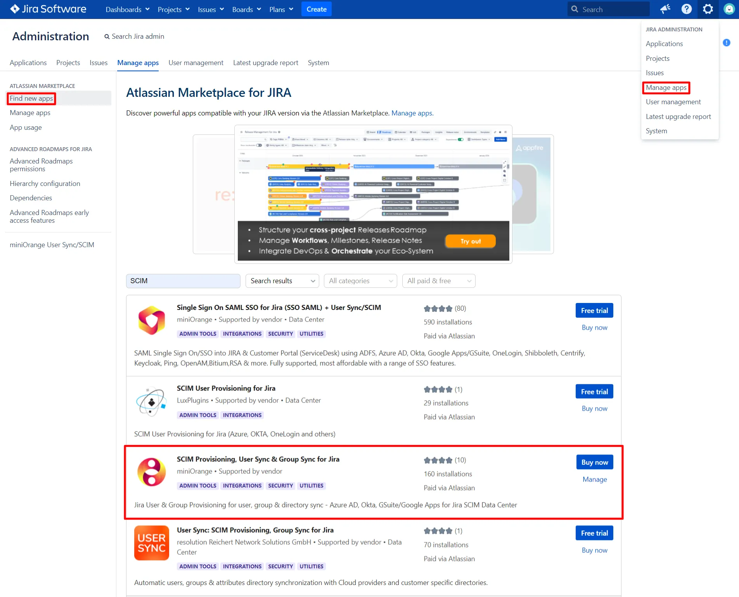
Task: Open Dependencies in sidebar
Action: [31, 198]
